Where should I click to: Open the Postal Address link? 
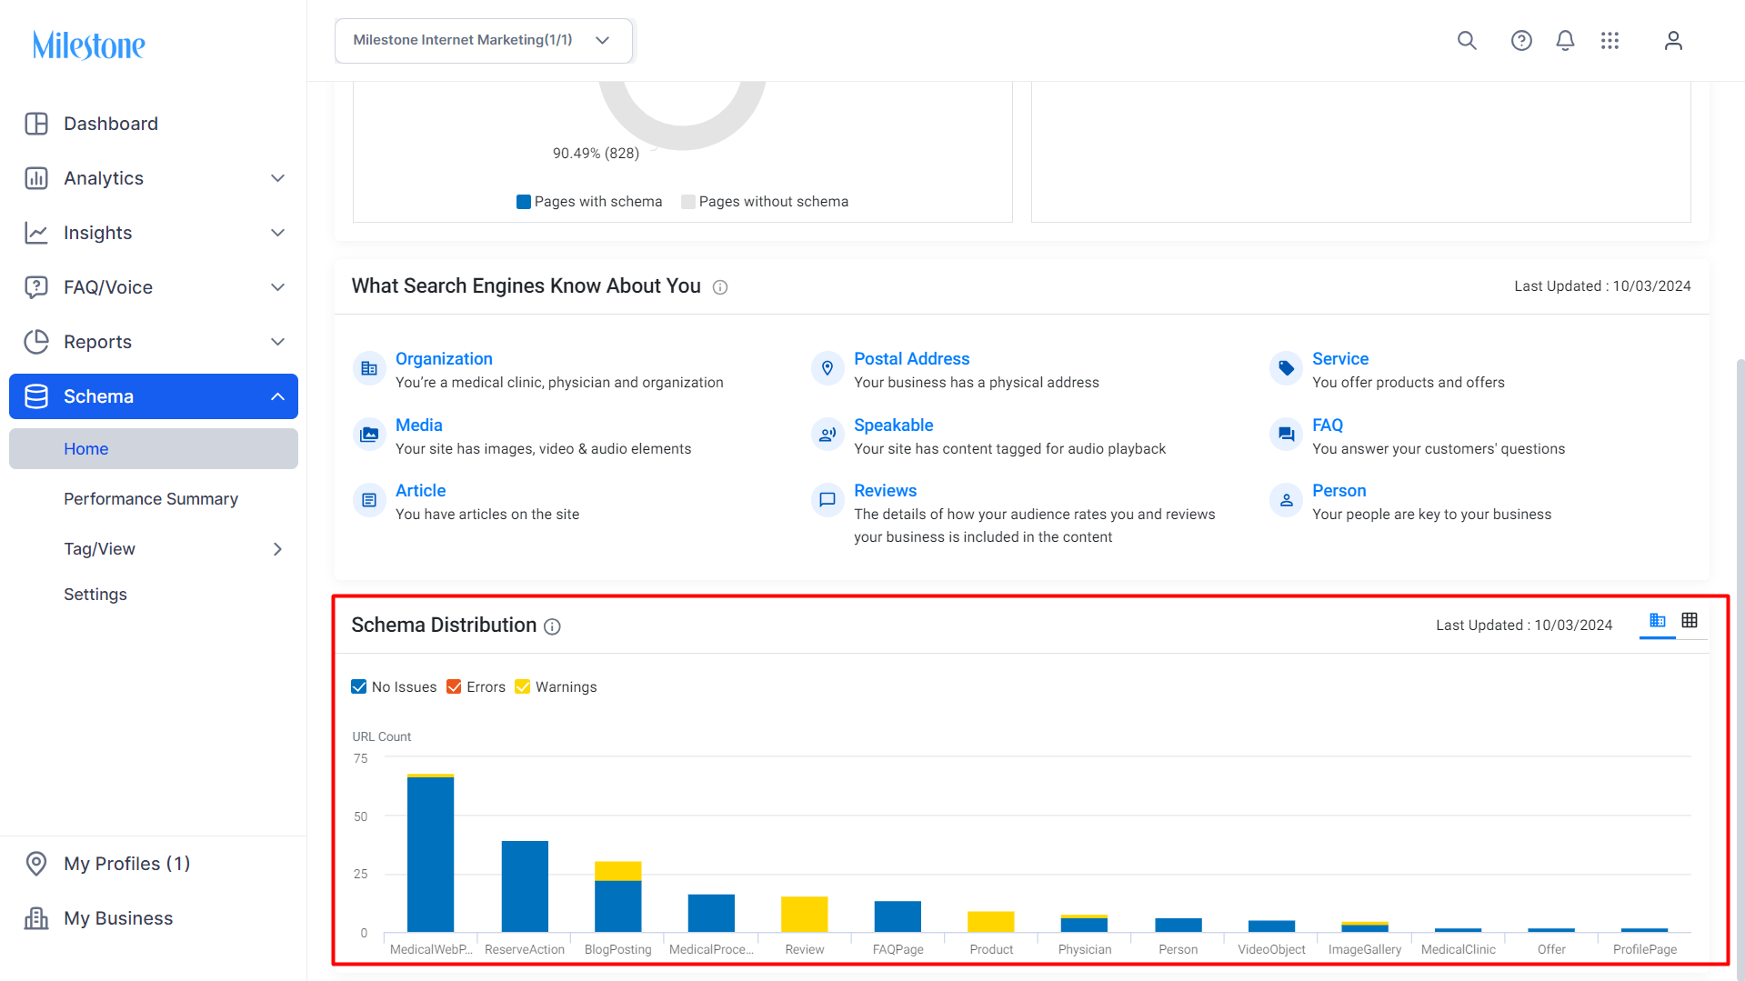[x=911, y=359]
